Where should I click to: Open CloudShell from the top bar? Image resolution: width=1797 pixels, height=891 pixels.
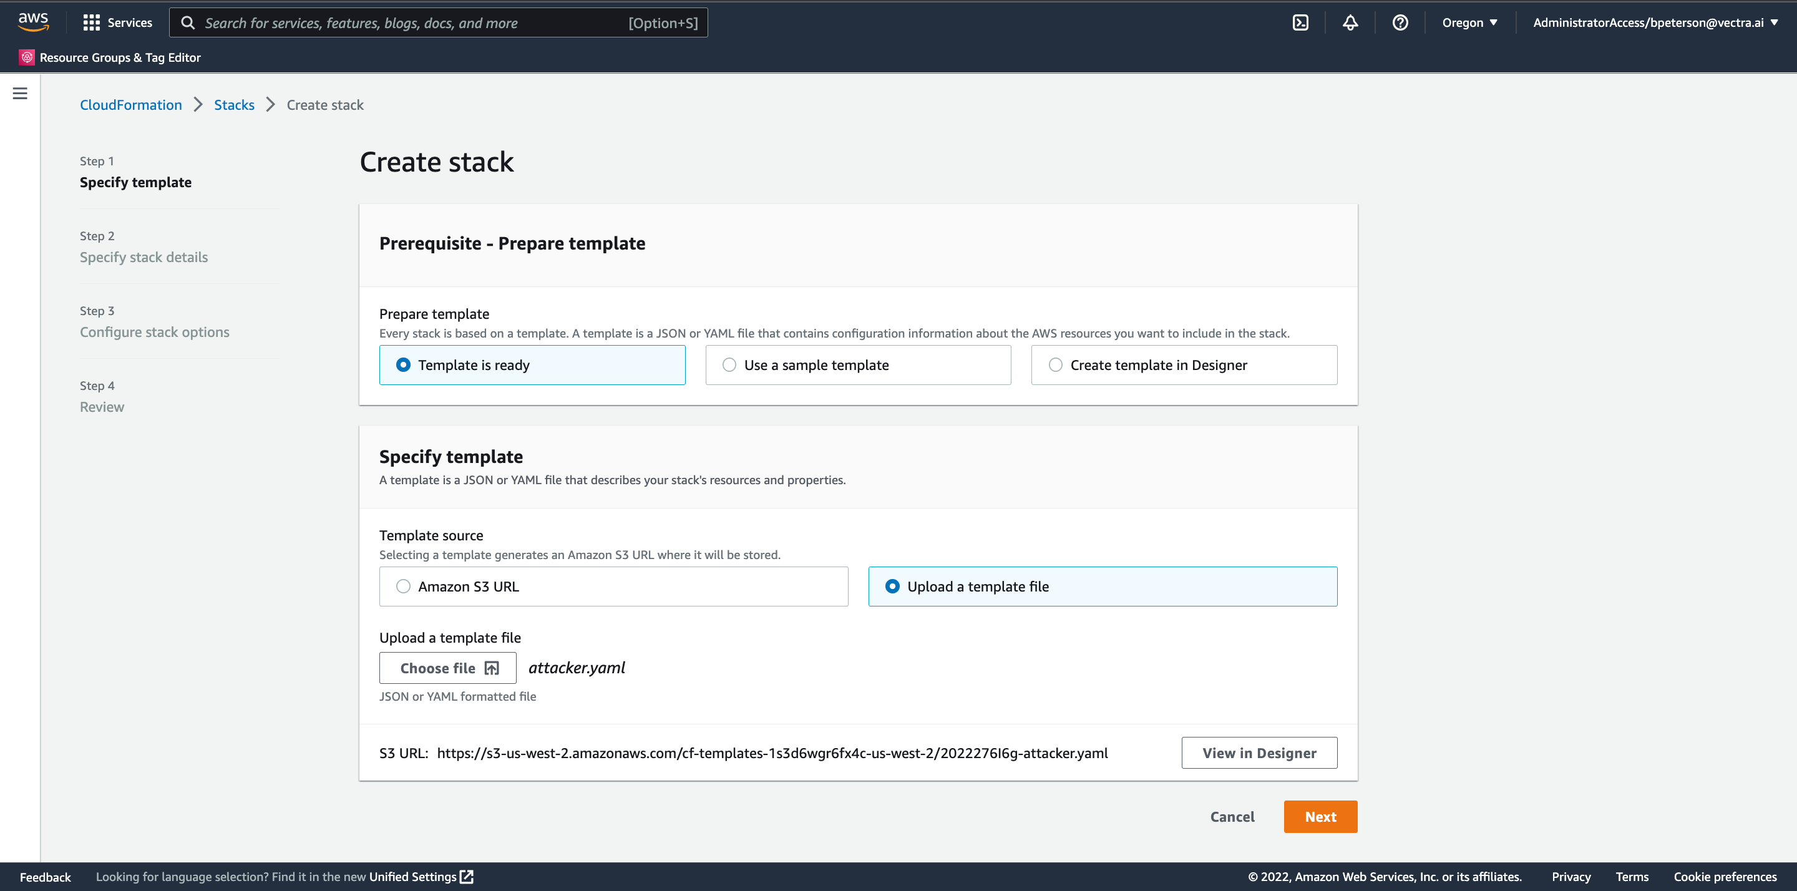[1300, 22]
